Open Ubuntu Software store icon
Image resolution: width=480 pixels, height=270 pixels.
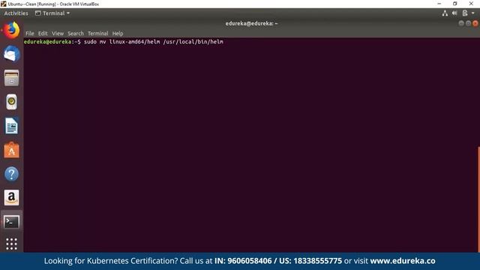12,150
